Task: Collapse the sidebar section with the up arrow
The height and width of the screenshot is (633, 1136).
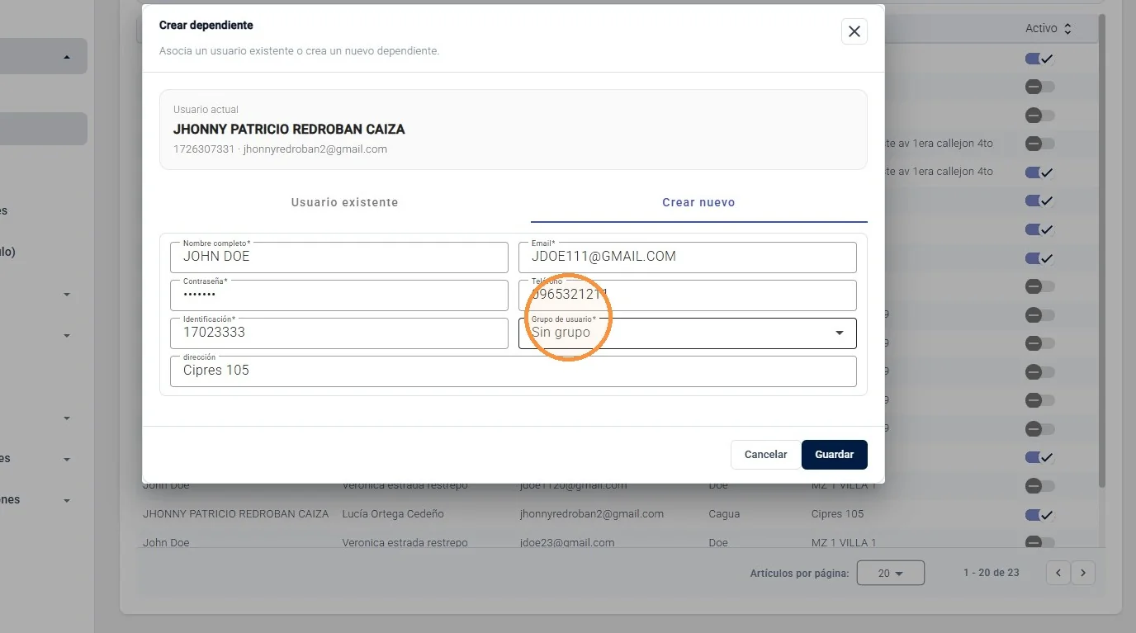Action: (x=67, y=57)
